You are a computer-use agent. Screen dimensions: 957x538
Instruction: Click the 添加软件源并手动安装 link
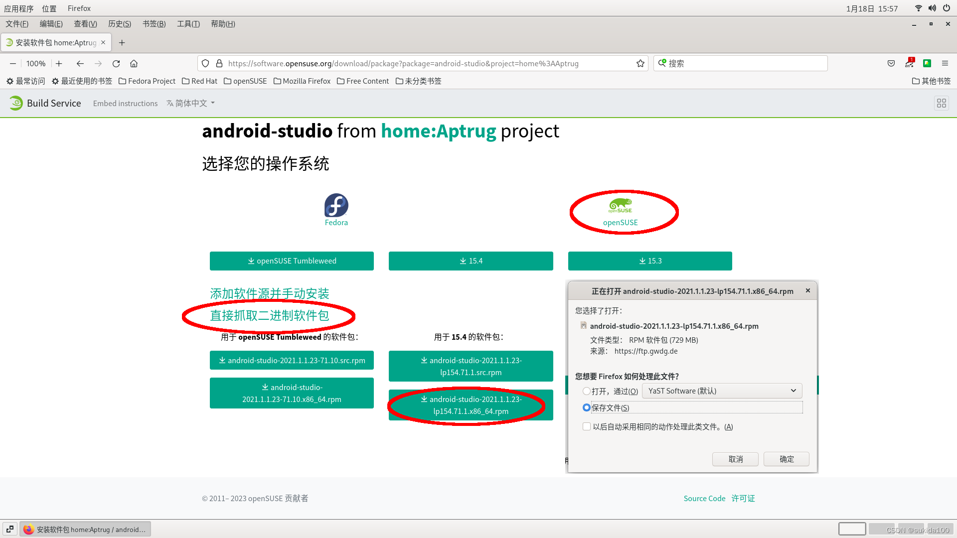(x=270, y=294)
